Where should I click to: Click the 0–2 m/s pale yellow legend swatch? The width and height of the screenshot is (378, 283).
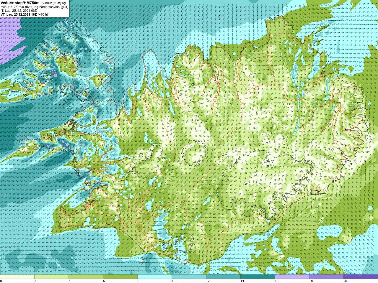click(17, 277)
